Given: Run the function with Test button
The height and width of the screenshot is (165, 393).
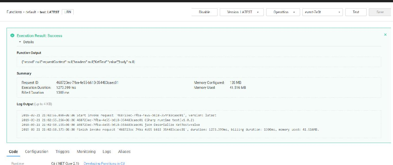Looking at the screenshot, I should [x=356, y=12].
